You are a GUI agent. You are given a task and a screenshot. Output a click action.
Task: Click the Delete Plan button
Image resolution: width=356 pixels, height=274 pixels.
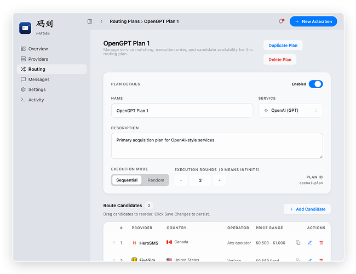280,60
